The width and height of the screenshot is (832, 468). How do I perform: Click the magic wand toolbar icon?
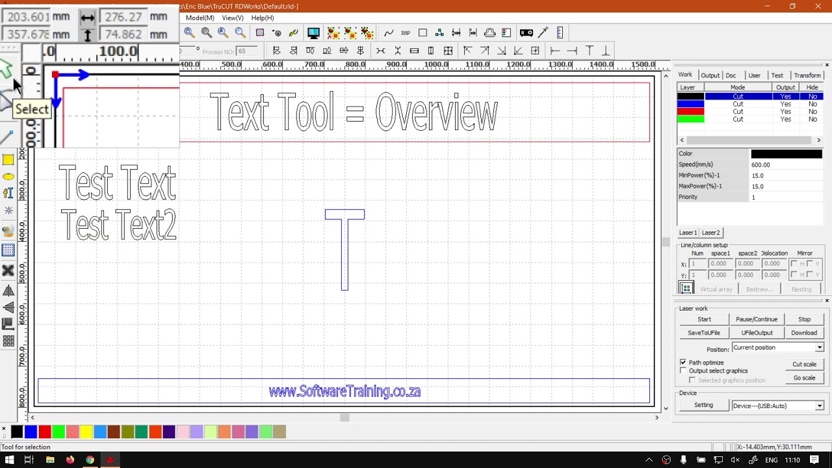[x=543, y=32]
